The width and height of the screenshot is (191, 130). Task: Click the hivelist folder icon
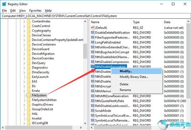click(29, 119)
